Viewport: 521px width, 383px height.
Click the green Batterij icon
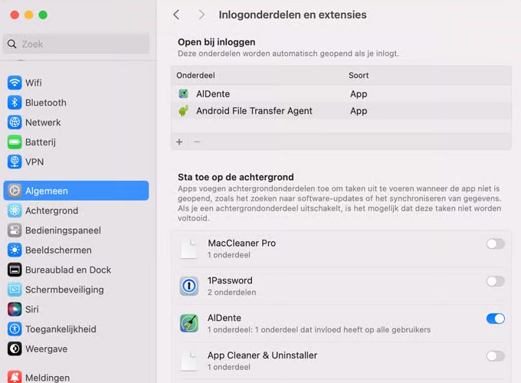(x=15, y=142)
